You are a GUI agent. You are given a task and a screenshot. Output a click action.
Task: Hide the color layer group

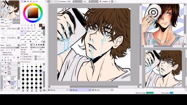click(3, 72)
